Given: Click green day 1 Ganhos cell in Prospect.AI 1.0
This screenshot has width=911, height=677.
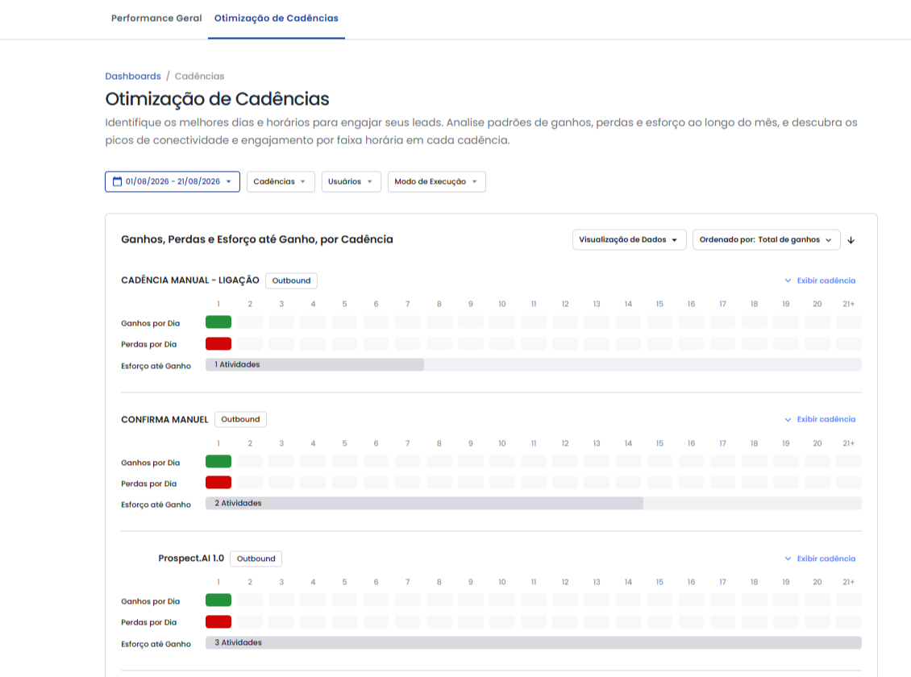Looking at the screenshot, I should point(218,600).
